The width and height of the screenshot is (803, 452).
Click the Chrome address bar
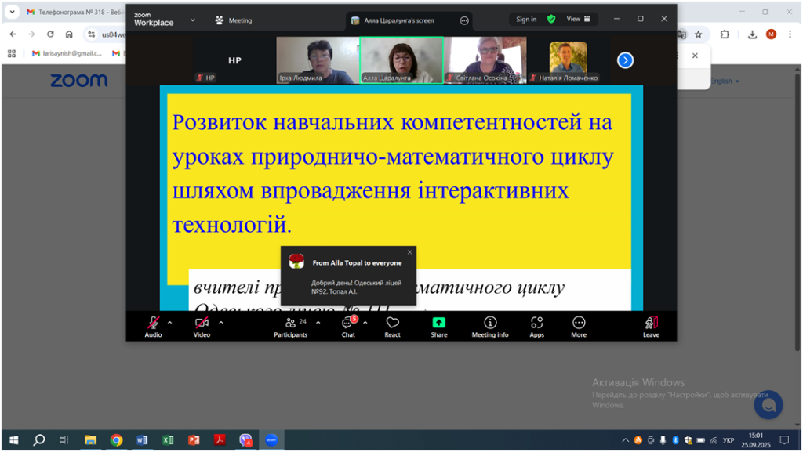pyautogui.click(x=113, y=34)
